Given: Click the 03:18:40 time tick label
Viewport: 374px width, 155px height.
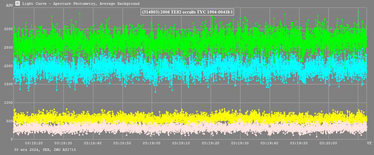Looking at the screenshot, I should click(93, 143).
